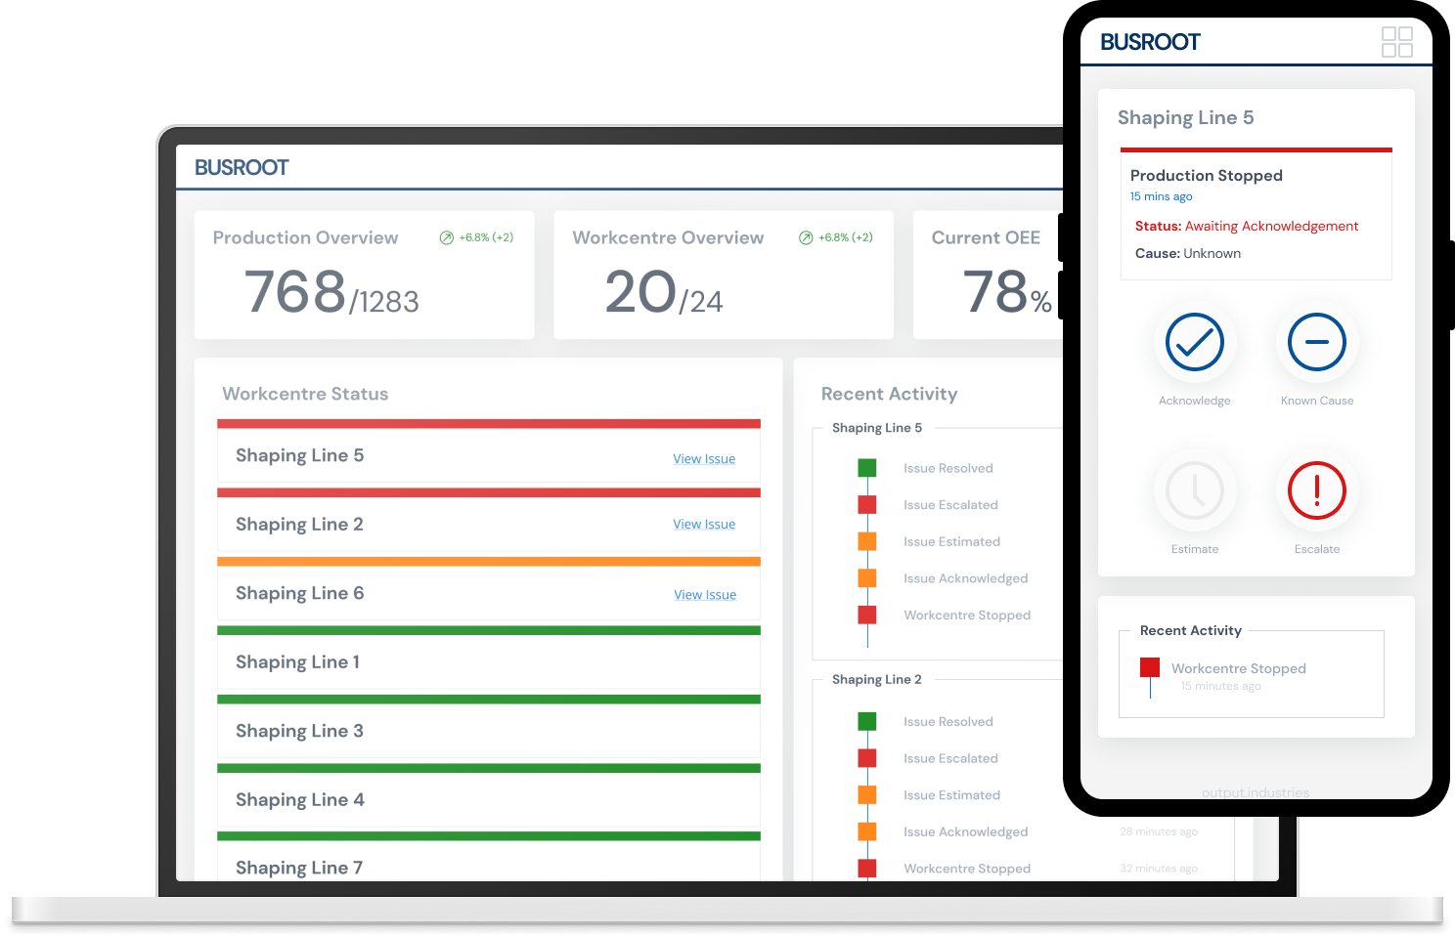Click the trend arrow icon in Production Overview
This screenshot has width=1455, height=936.
tap(447, 237)
